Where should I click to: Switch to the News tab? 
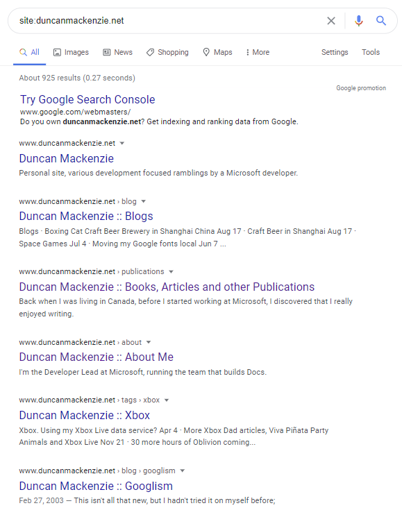118,52
